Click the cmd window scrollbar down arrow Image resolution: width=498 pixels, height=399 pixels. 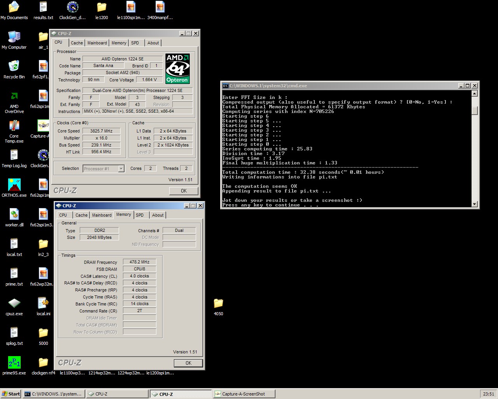tap(474, 204)
